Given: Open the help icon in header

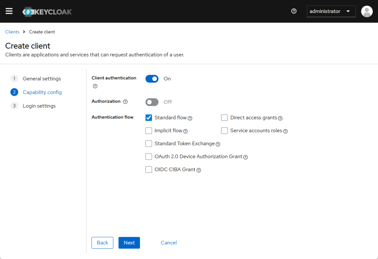Looking at the screenshot, I should pyautogui.click(x=293, y=11).
